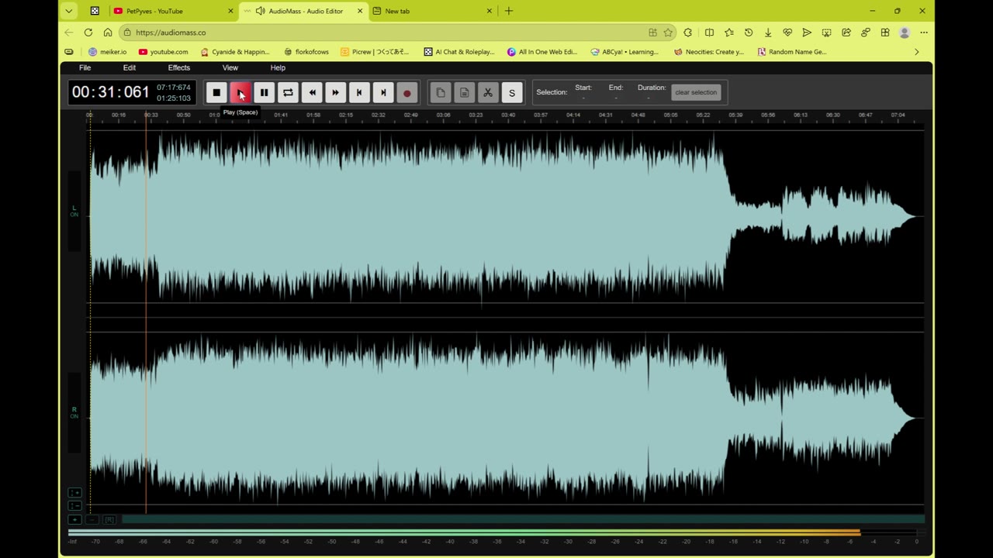Screen dimensions: 993x558
Task: Click the audiomass.co address bar
Action: coord(396,33)
